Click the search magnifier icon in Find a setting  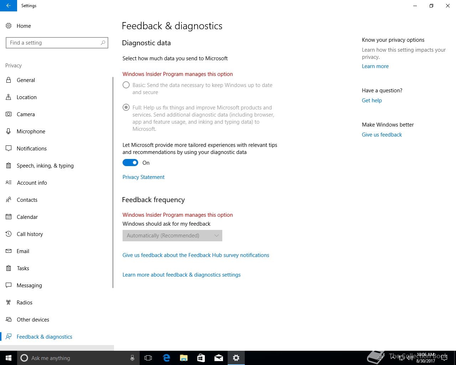(103, 43)
